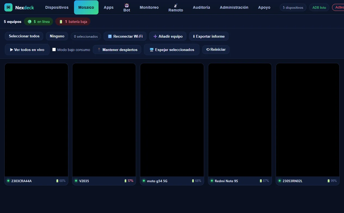The height and width of the screenshot is (213, 344).
Task: Open the 23053RN02L screen preview
Action: [308, 120]
